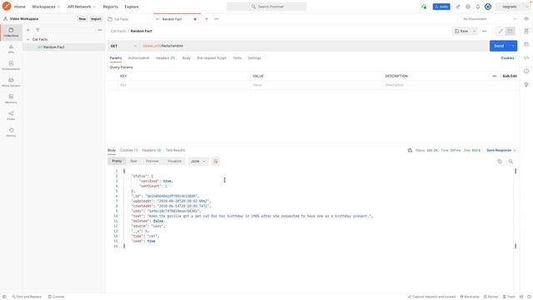Open documentation icon in right sidebar
The height and width of the screenshot is (300, 533).
[x=526, y=31]
